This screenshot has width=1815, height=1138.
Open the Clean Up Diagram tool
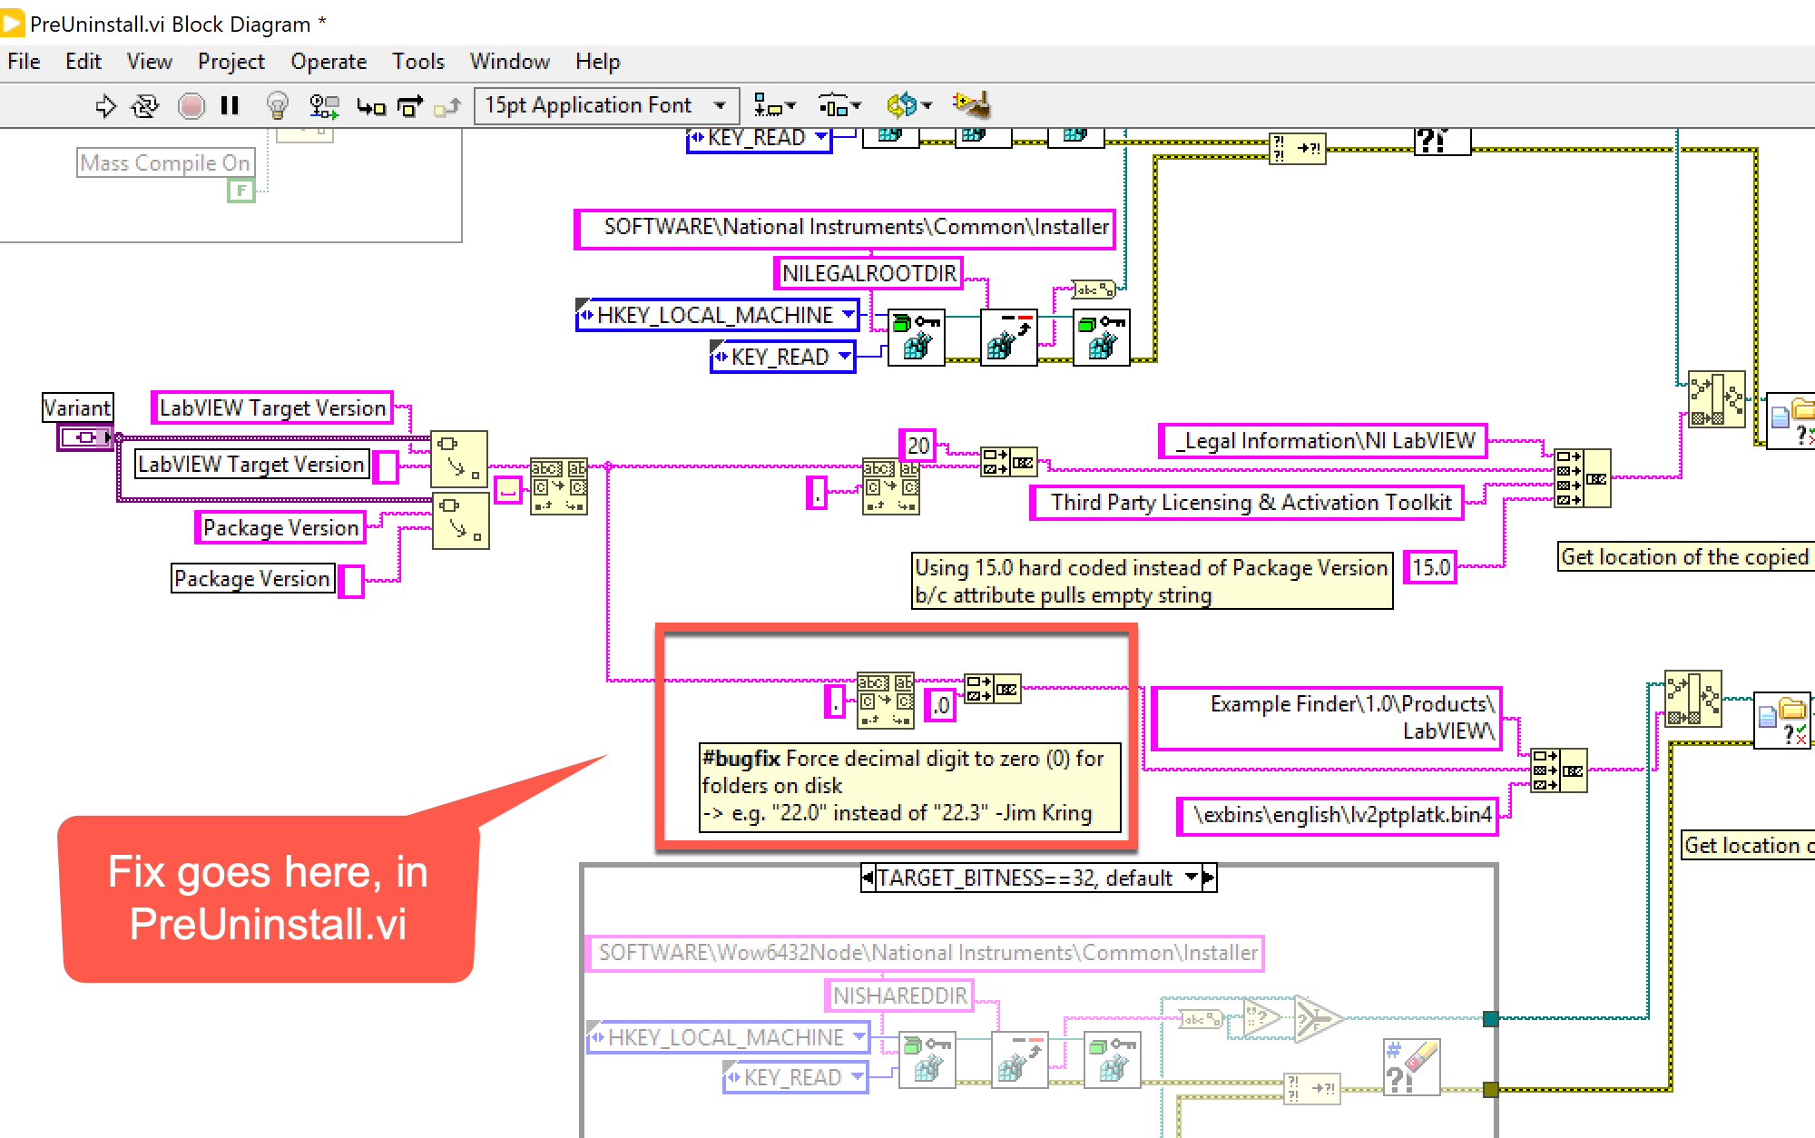(971, 105)
